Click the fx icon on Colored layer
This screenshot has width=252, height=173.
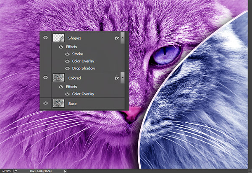pos(116,77)
